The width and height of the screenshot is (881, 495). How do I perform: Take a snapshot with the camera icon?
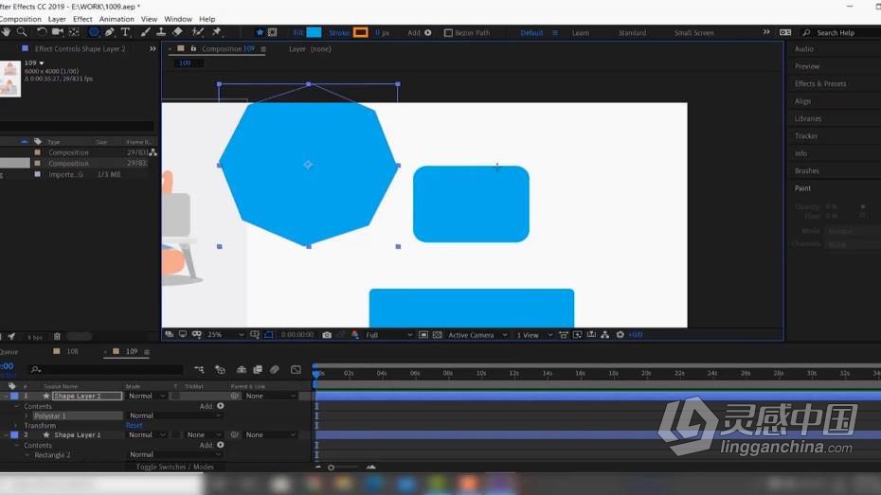tap(327, 334)
